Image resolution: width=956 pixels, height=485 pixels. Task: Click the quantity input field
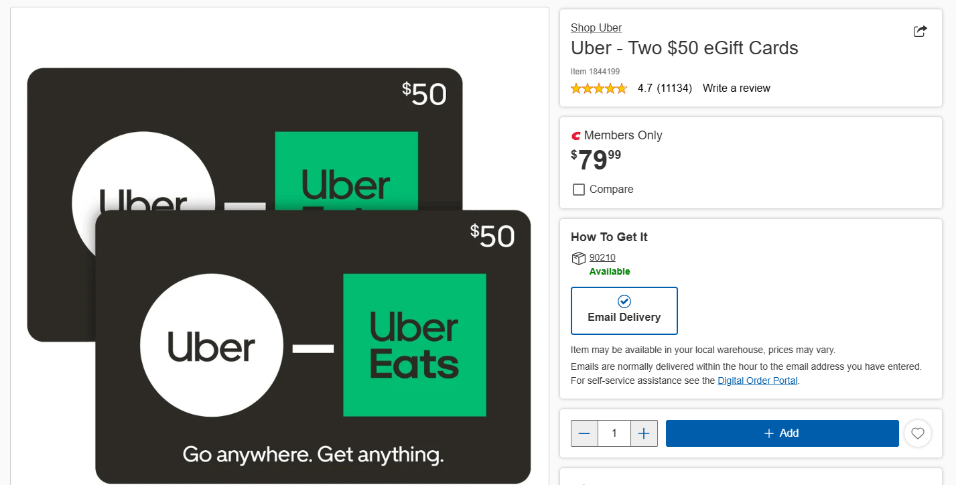coord(614,433)
